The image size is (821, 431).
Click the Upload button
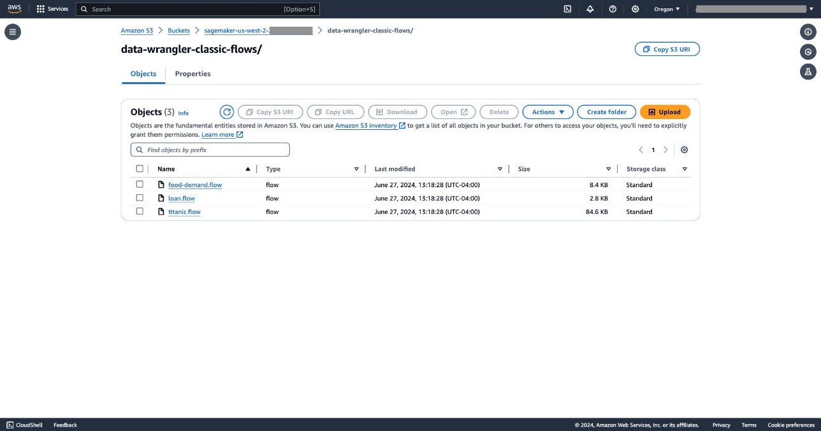tap(665, 112)
